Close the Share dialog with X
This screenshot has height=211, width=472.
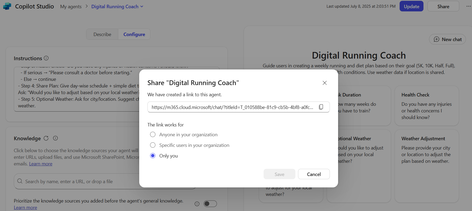coord(324,83)
